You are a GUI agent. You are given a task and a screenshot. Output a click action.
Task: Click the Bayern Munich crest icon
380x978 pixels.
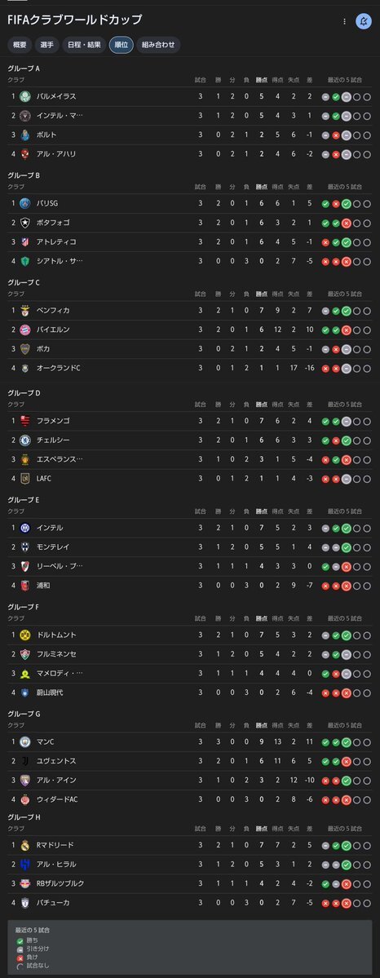pos(25,330)
